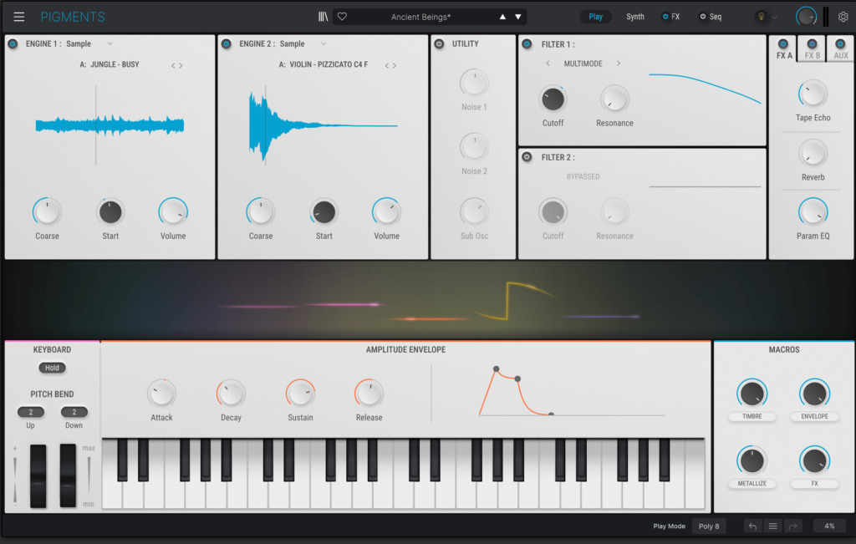Toggle Engine 1 power button
Screen dimensions: 856x544
13,43
